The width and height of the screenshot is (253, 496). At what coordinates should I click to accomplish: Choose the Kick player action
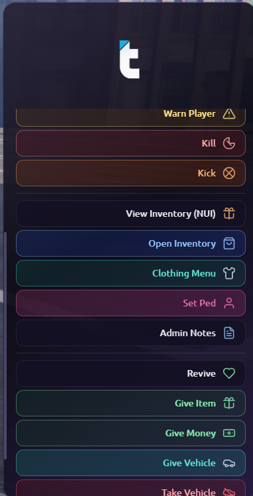[x=131, y=173]
